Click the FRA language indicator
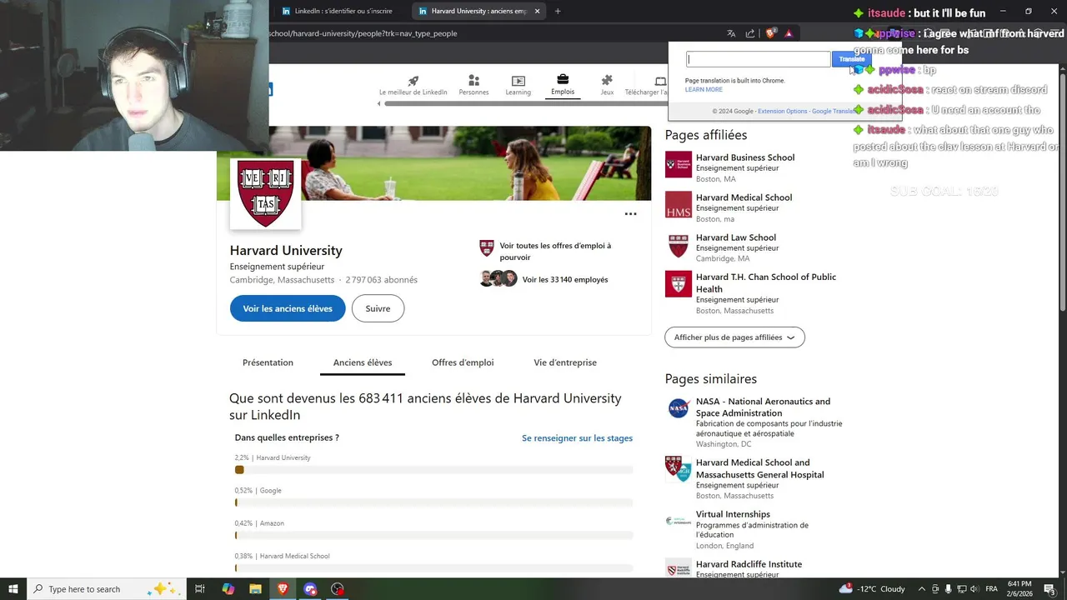This screenshot has height=600, width=1067. pos(991,589)
